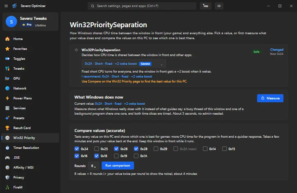Uncheck the 0x16 value checkbox
297x193 pixels.
click(77, 156)
